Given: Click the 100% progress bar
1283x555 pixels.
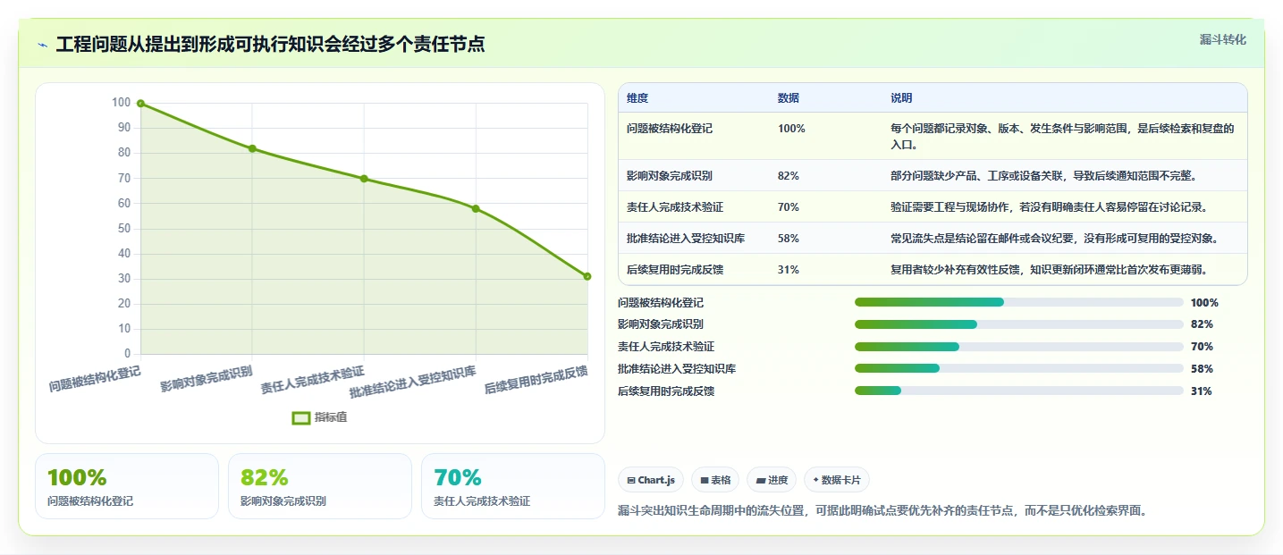Looking at the screenshot, I should [x=1019, y=302].
